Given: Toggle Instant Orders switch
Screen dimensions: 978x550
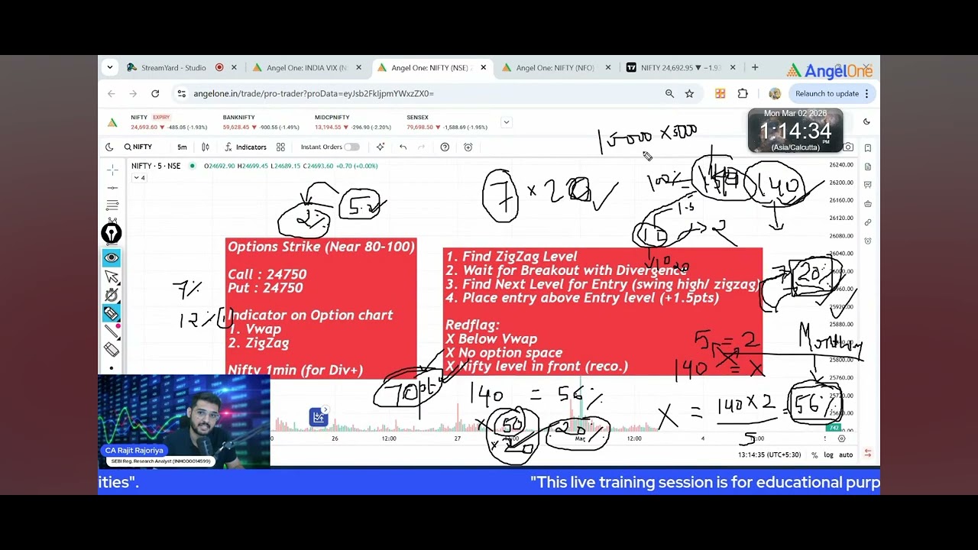Looking at the screenshot, I should click(x=351, y=147).
